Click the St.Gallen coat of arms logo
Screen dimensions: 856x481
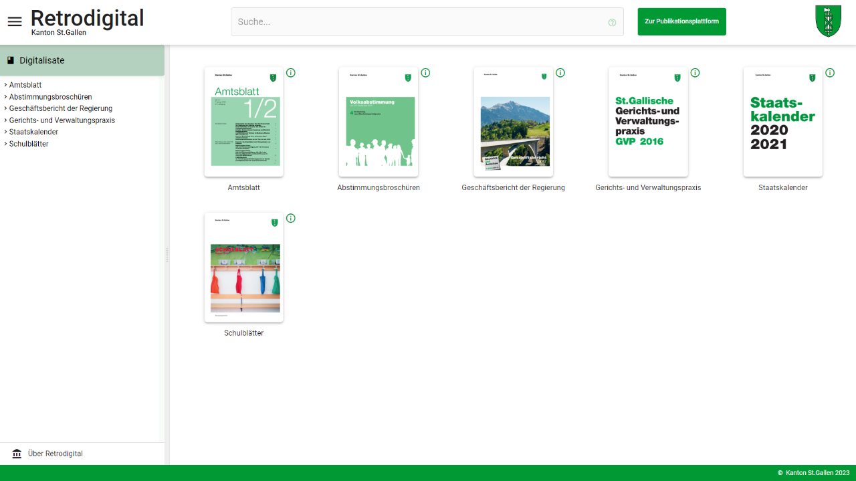(828, 21)
